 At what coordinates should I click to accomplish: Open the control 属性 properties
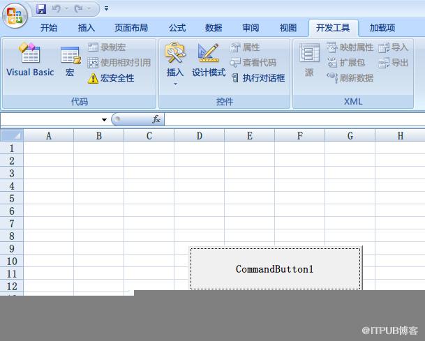point(244,47)
